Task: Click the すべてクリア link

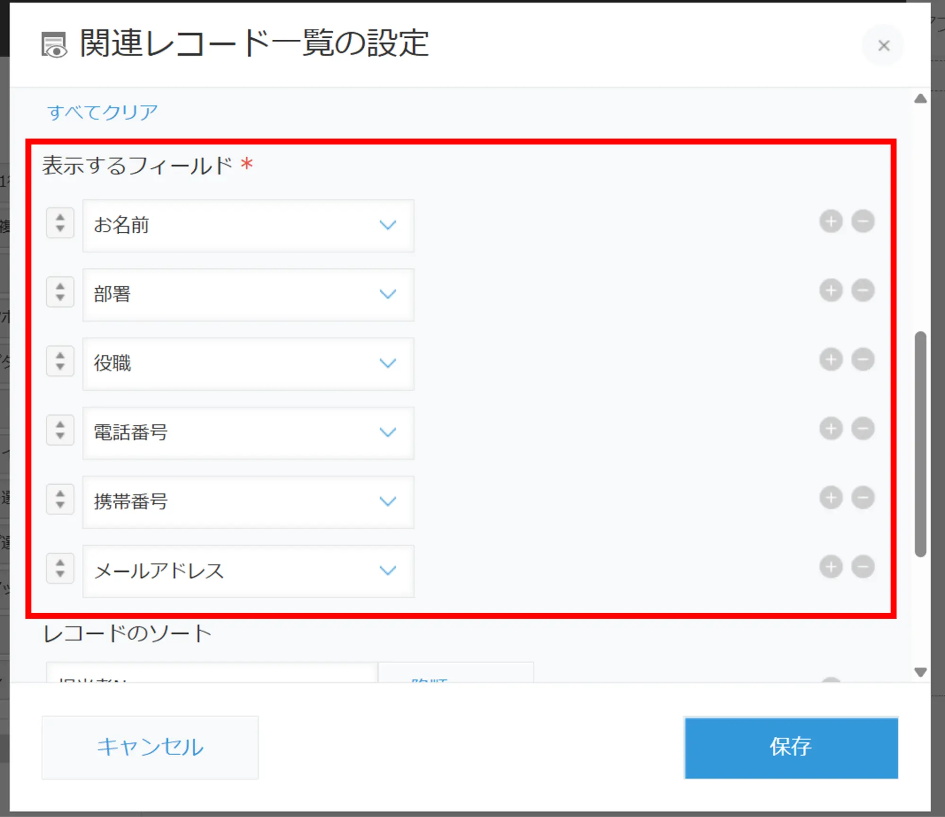Action: pos(102,112)
